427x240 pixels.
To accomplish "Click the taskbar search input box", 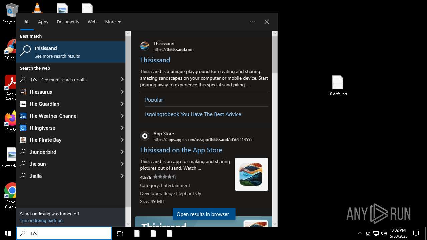I will (x=64, y=233).
